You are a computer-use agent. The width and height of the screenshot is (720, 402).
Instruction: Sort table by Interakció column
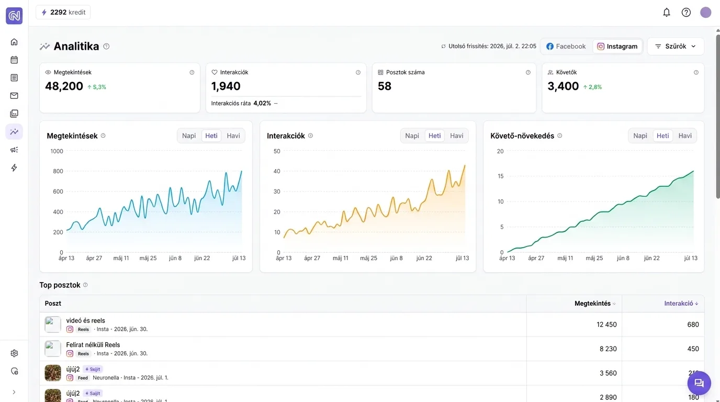coord(681,304)
